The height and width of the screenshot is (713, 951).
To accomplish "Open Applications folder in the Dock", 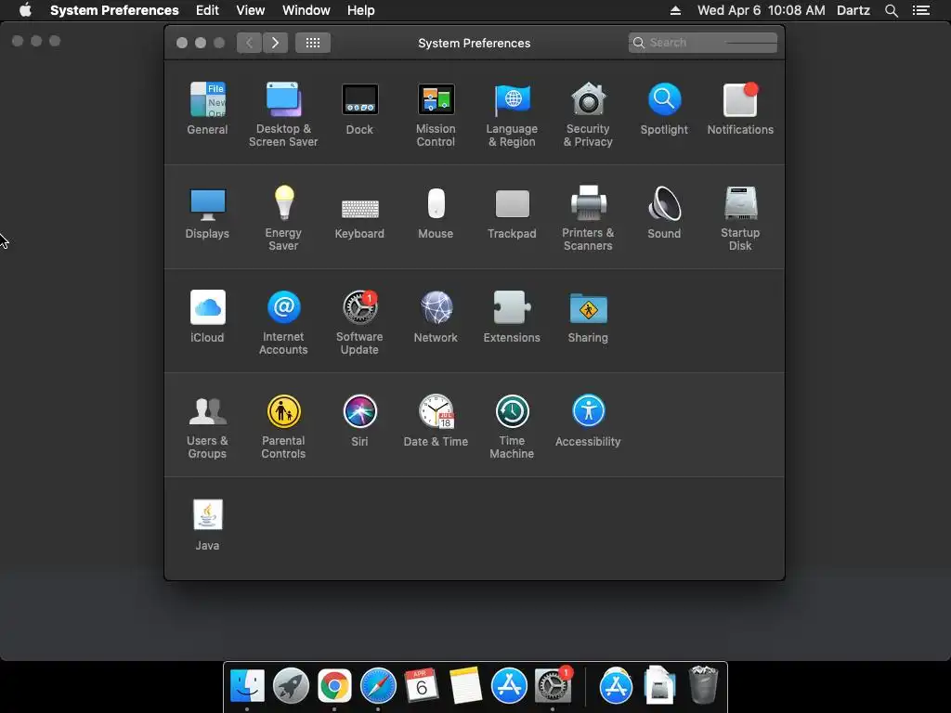I will (x=616, y=685).
